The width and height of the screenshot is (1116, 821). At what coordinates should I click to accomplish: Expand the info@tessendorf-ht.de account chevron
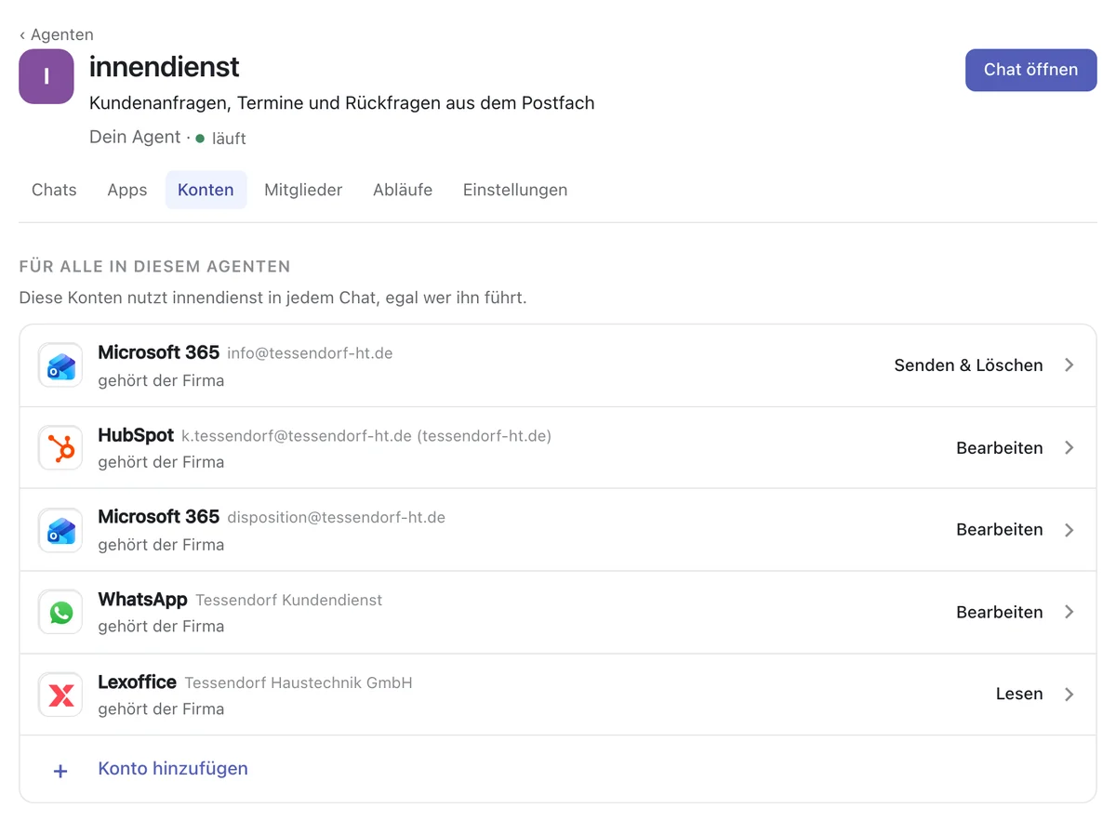pyautogui.click(x=1069, y=365)
